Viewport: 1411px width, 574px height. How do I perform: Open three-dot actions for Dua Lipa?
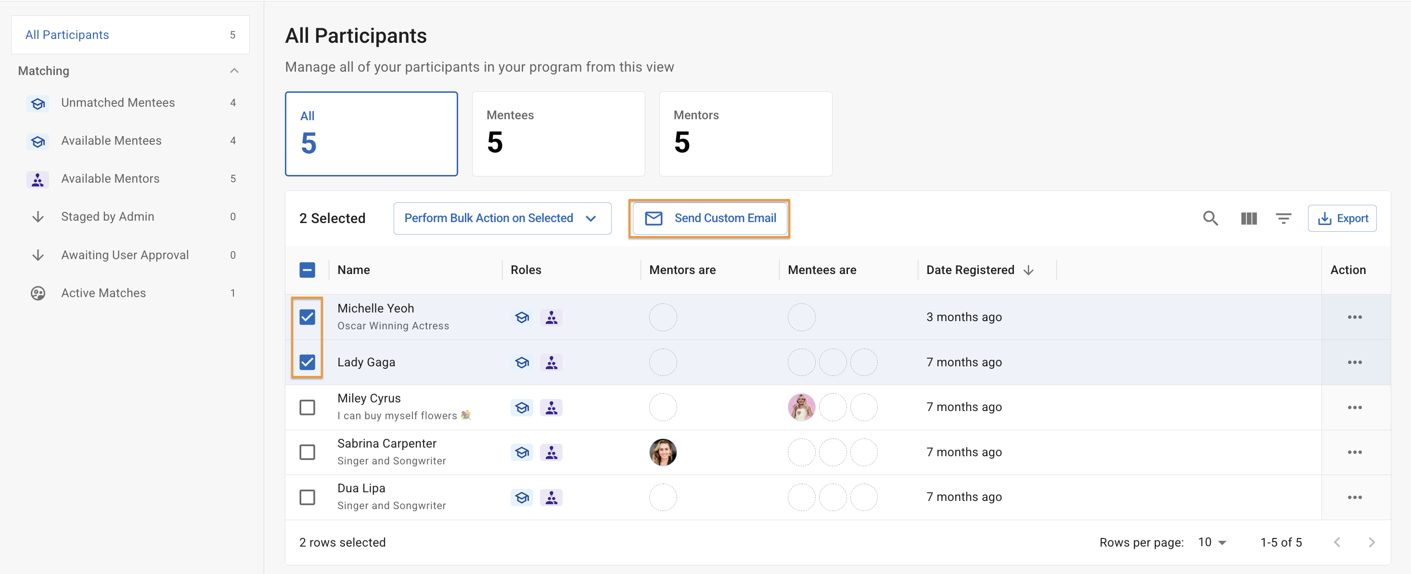1354,497
